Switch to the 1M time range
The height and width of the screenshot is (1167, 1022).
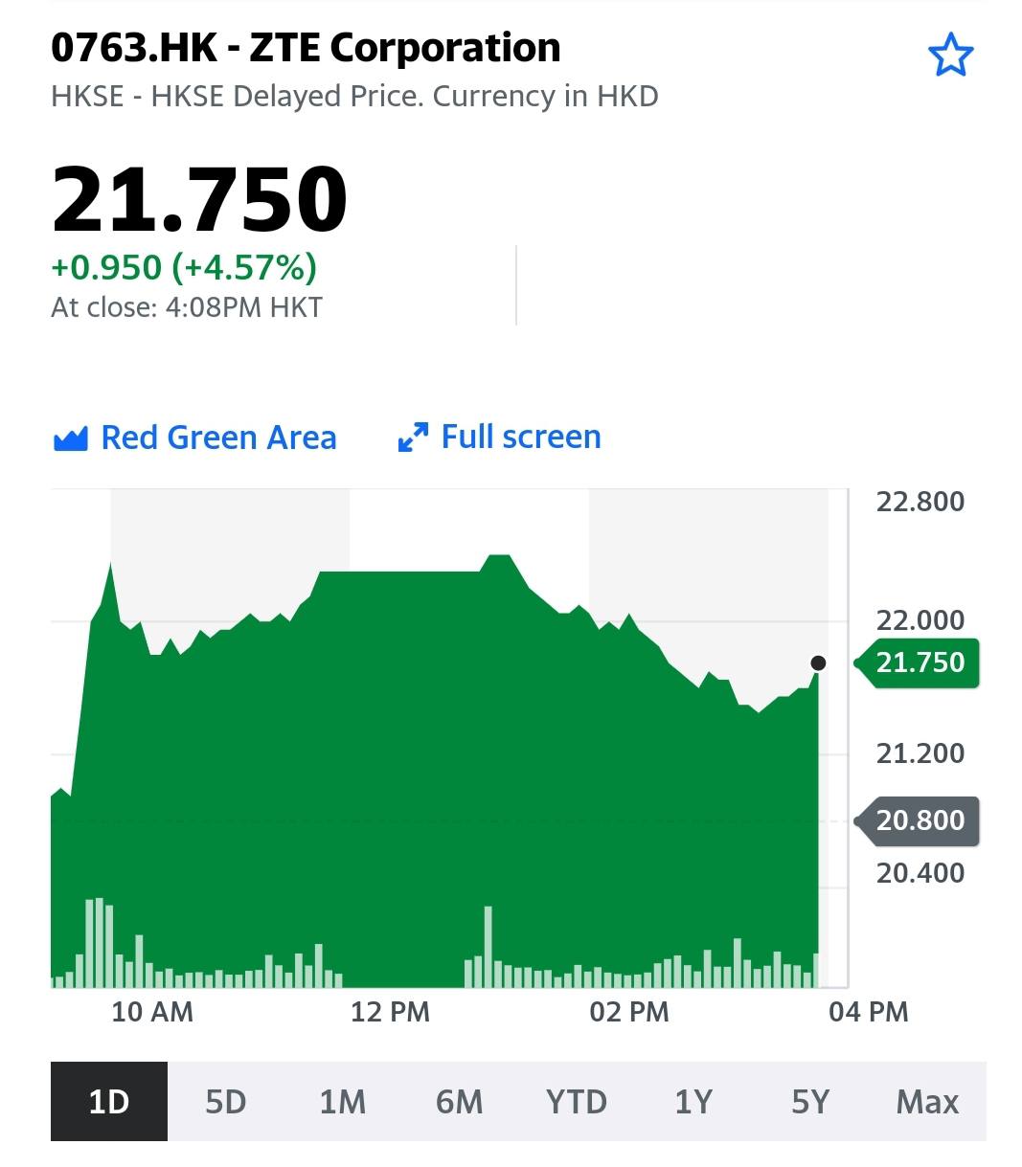click(x=343, y=1101)
